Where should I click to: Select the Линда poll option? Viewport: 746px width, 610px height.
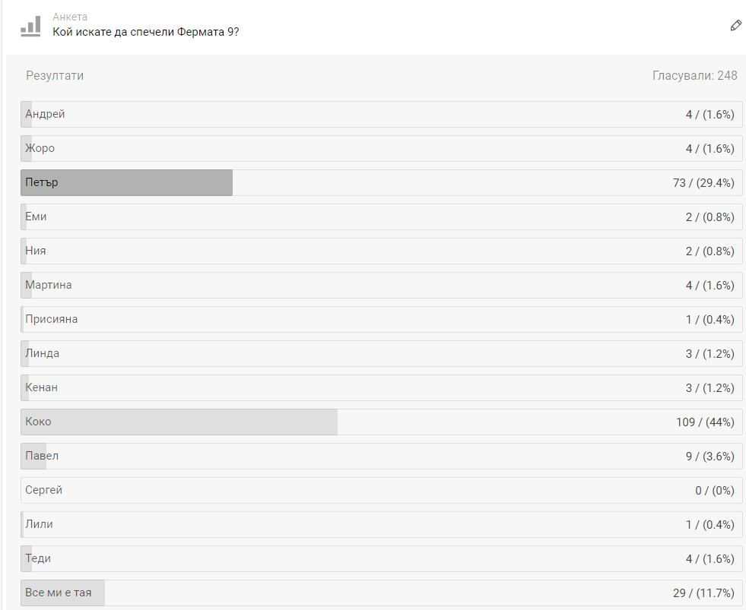381,354
